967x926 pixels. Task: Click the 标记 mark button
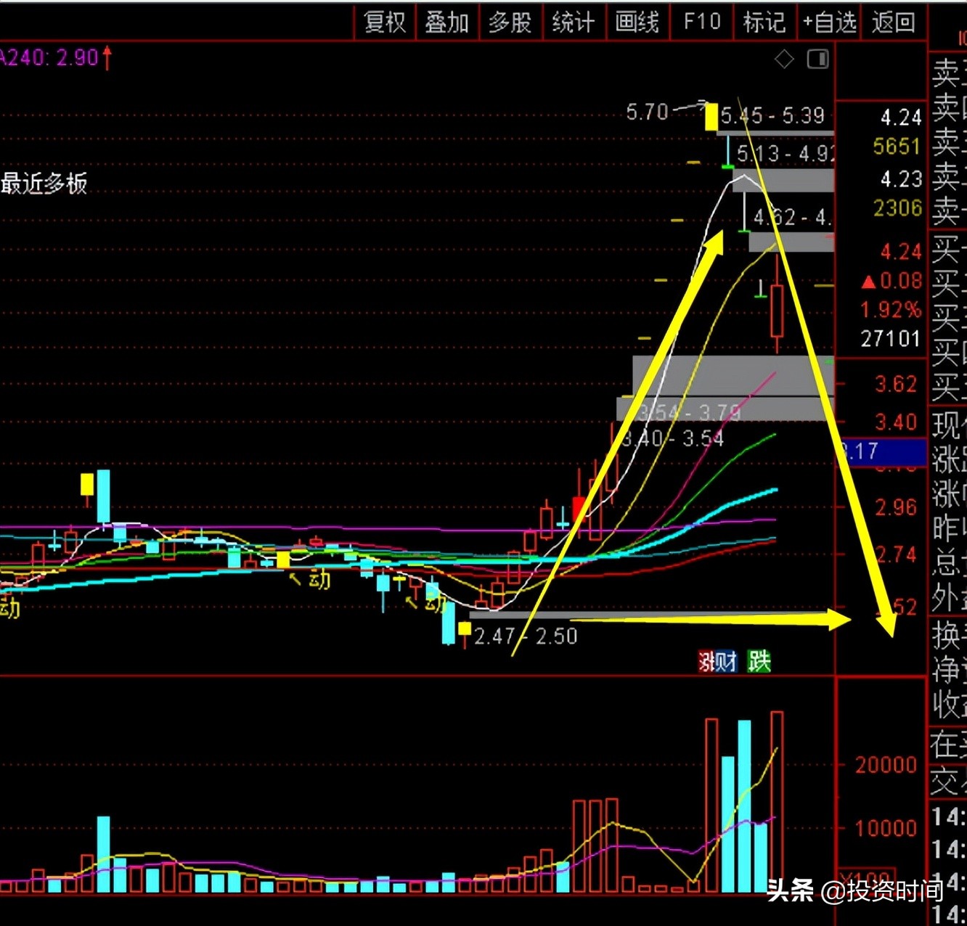coord(764,22)
